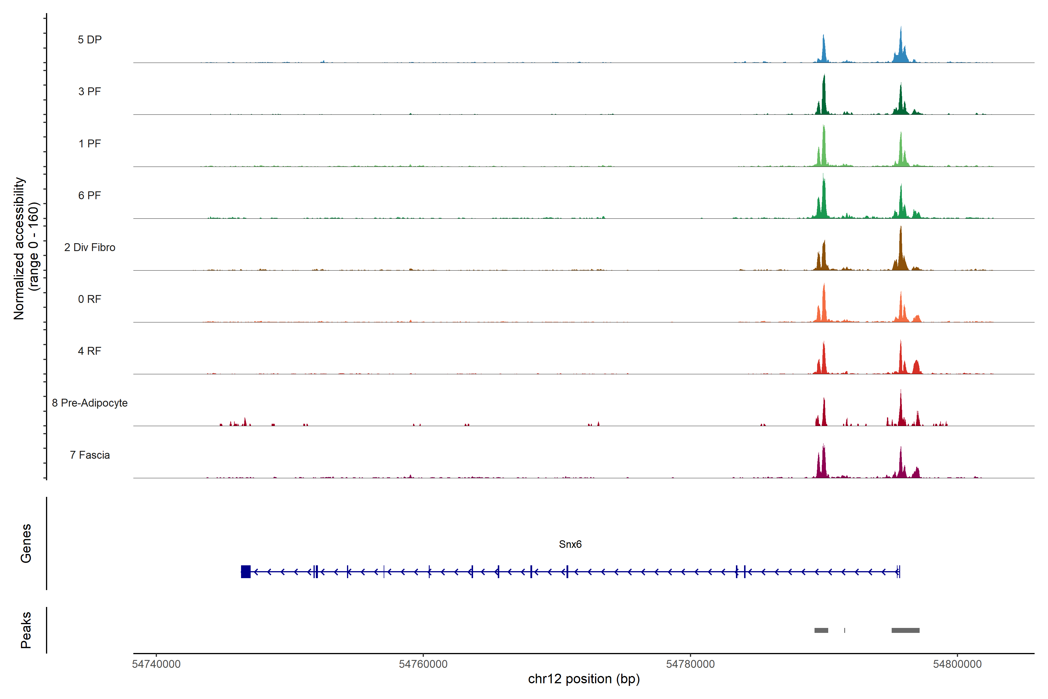The height and width of the screenshot is (699, 1048).
Task: Select the 2 Div Fibro label
Action: click(x=90, y=247)
